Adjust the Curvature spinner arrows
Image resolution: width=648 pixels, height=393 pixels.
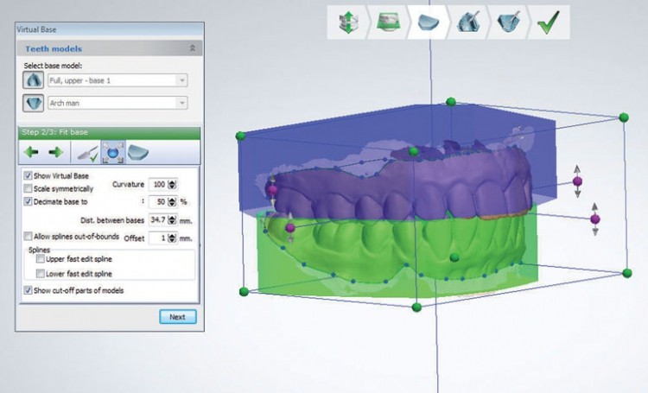click(x=172, y=184)
